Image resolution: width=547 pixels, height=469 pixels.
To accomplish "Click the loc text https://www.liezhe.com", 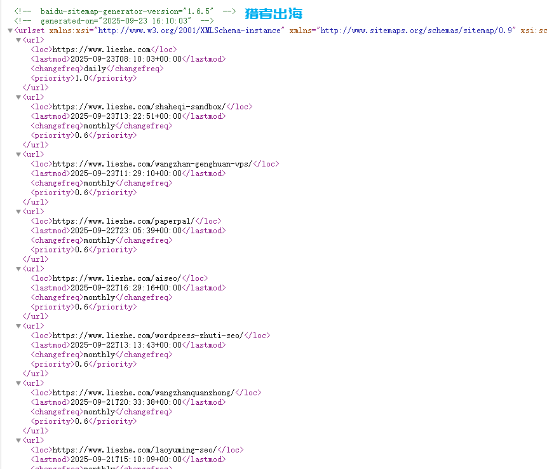I will coord(102,50).
